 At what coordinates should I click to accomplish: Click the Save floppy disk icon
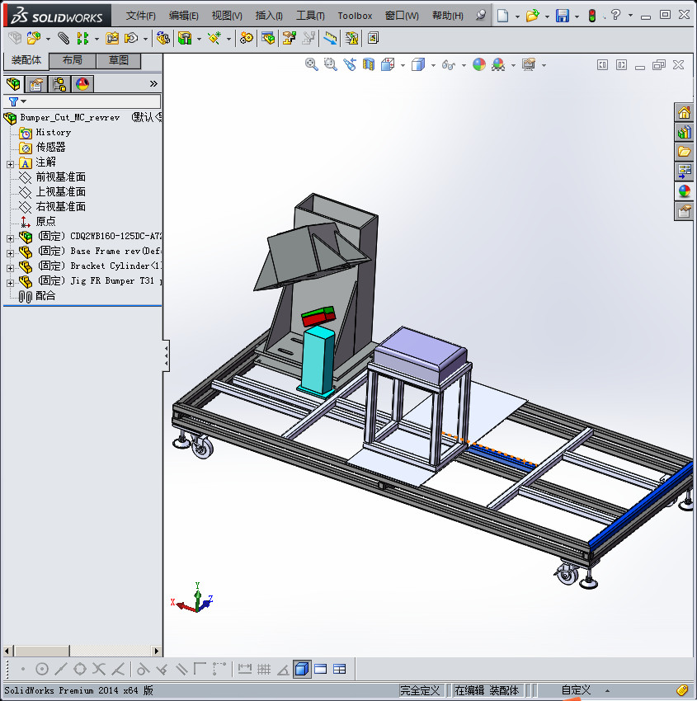point(562,16)
